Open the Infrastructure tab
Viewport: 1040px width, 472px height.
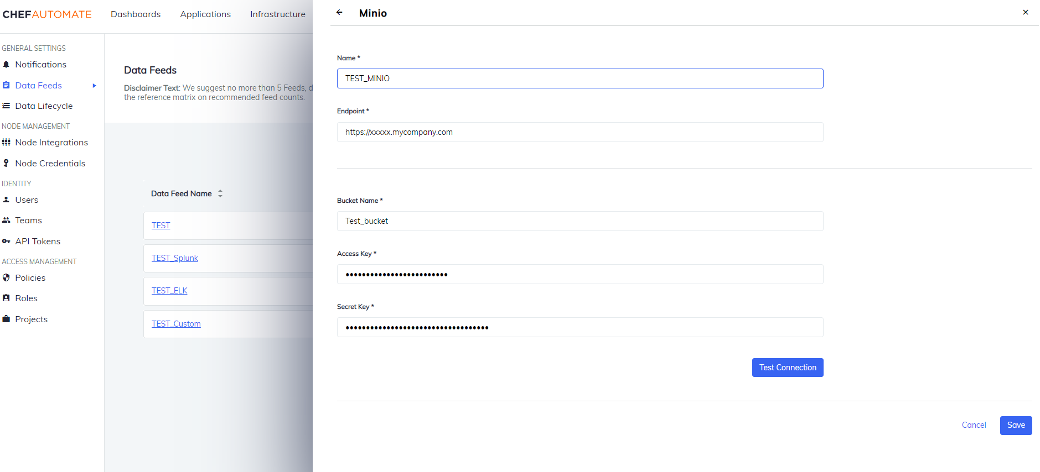[x=278, y=14]
